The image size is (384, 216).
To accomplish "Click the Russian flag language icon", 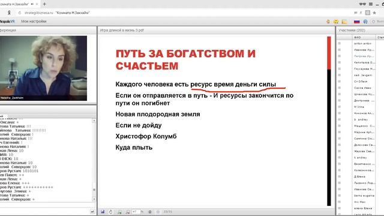I will (x=356, y=22).
